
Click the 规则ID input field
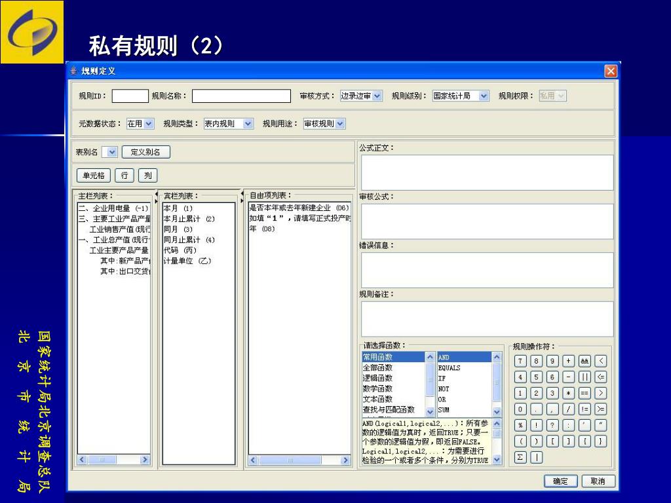pos(130,96)
